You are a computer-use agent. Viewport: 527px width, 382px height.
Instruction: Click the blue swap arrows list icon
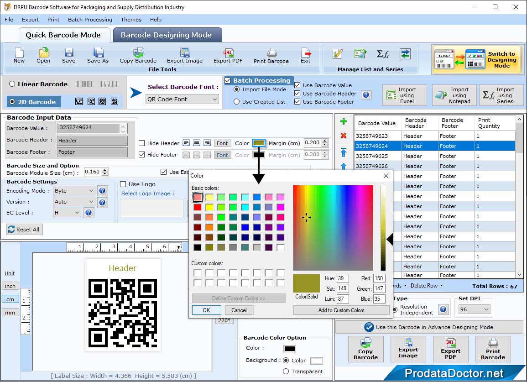point(405,54)
